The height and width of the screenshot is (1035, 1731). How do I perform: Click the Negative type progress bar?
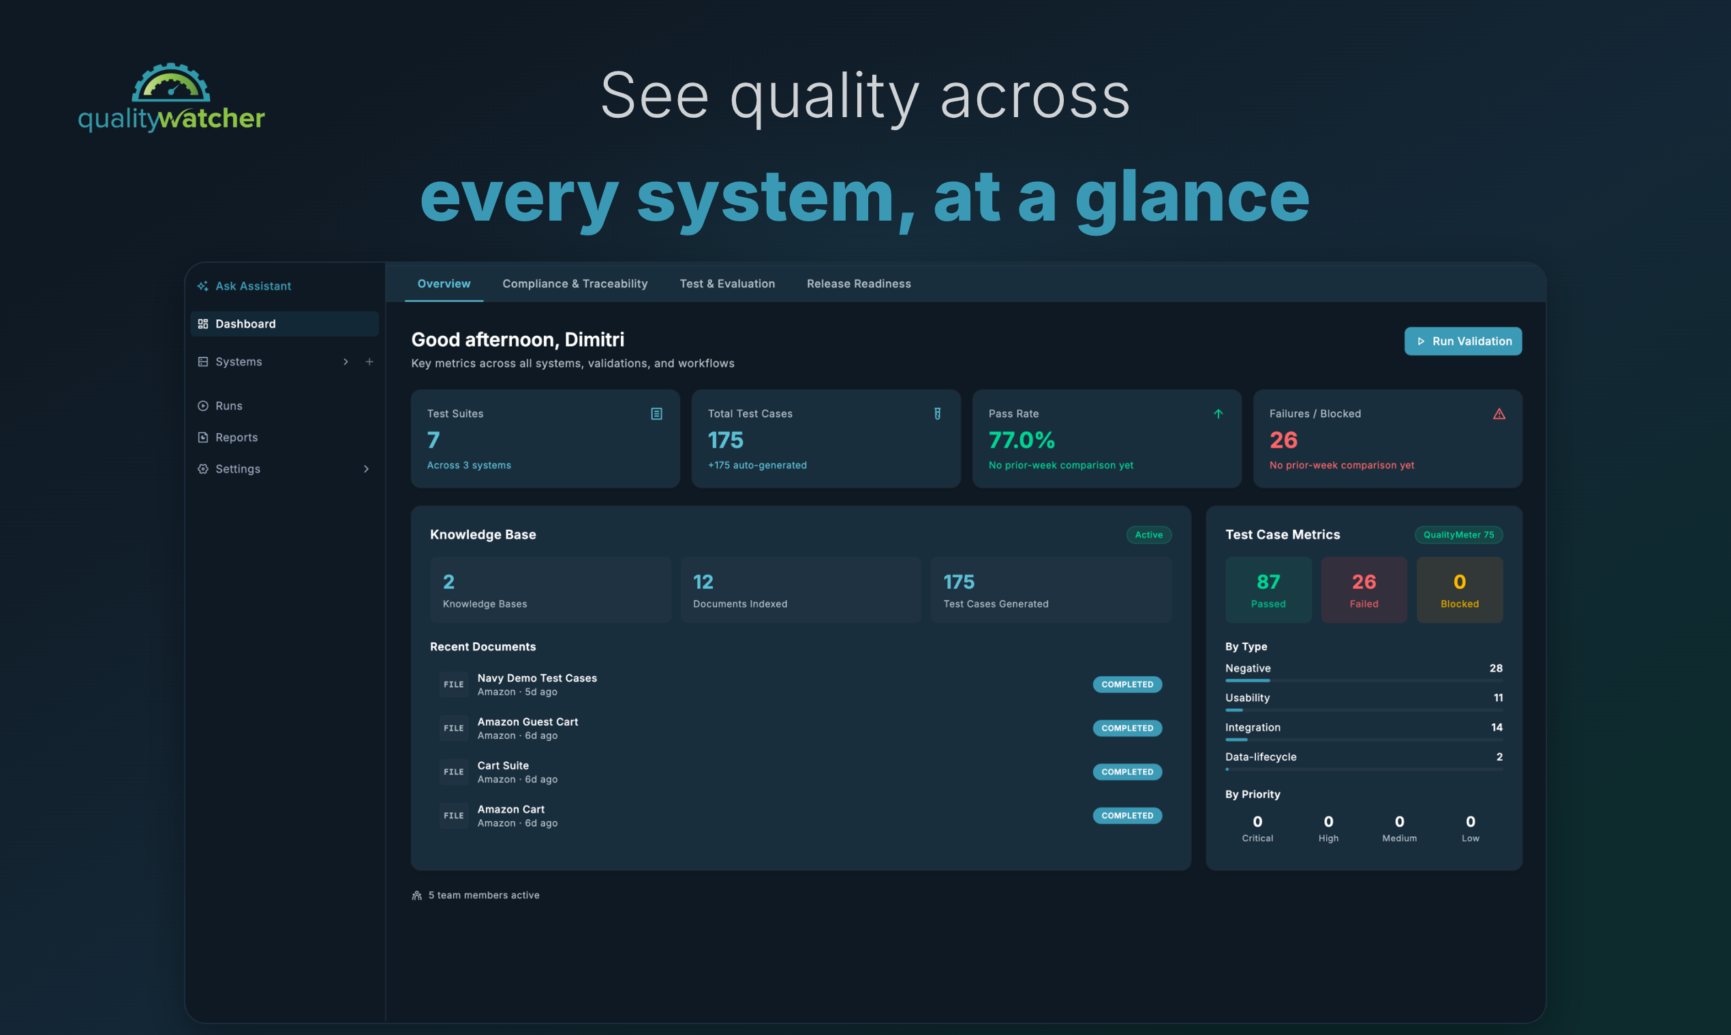click(1364, 680)
